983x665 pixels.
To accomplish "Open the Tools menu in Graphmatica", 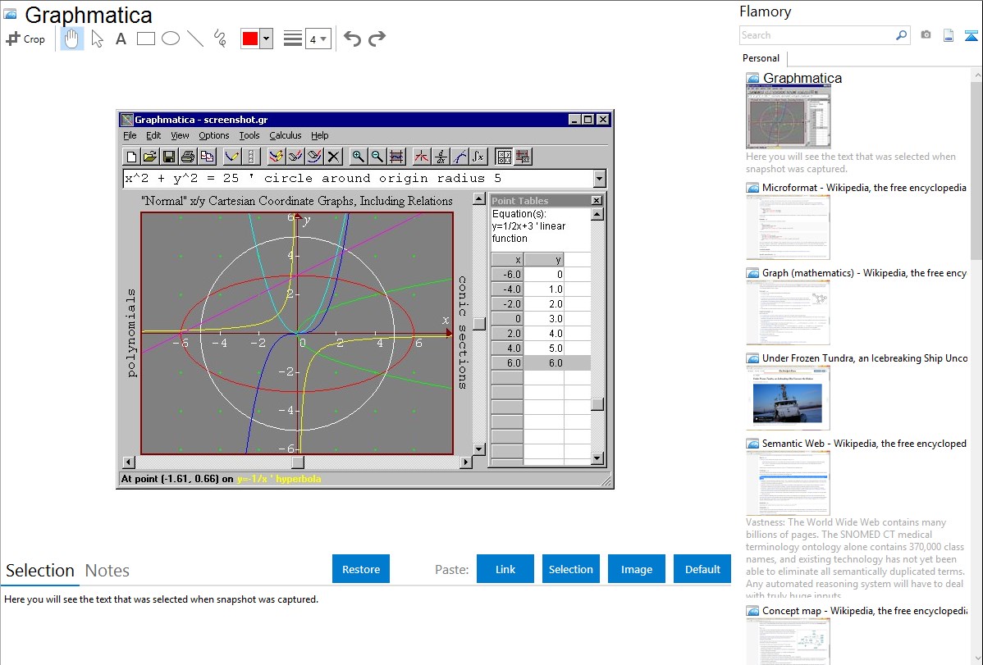I will (x=249, y=135).
